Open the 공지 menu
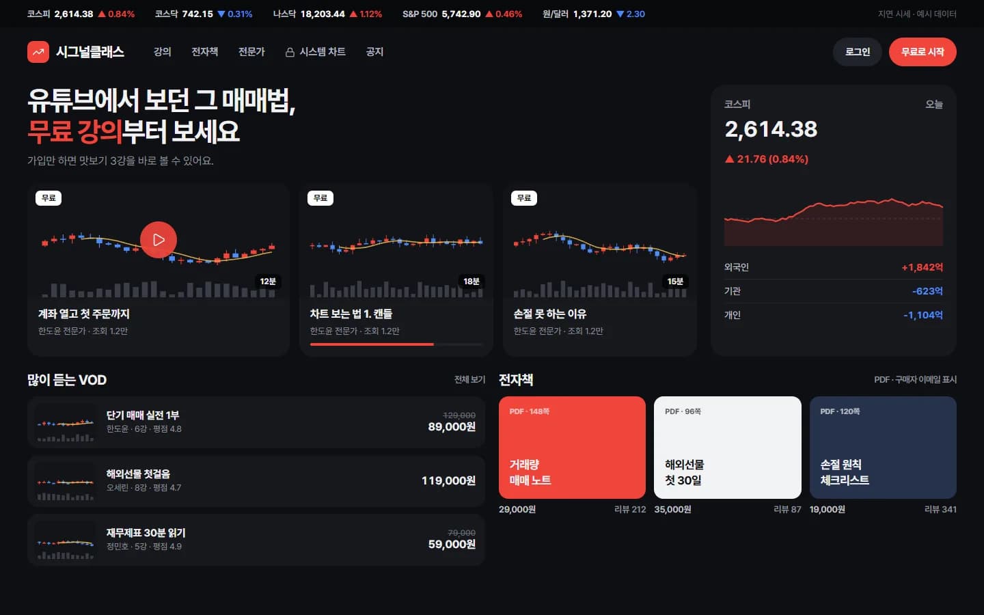 click(374, 52)
